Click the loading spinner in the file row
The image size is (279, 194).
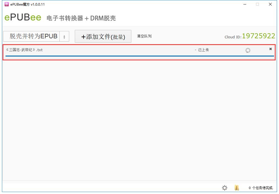248,50
